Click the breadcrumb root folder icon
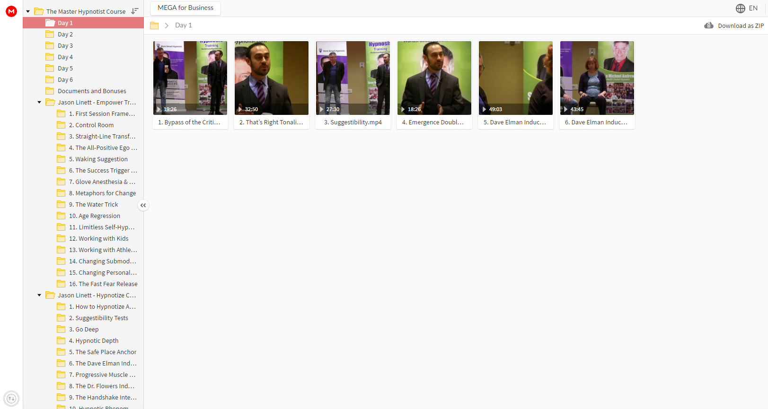This screenshot has height=409, width=768. click(154, 26)
